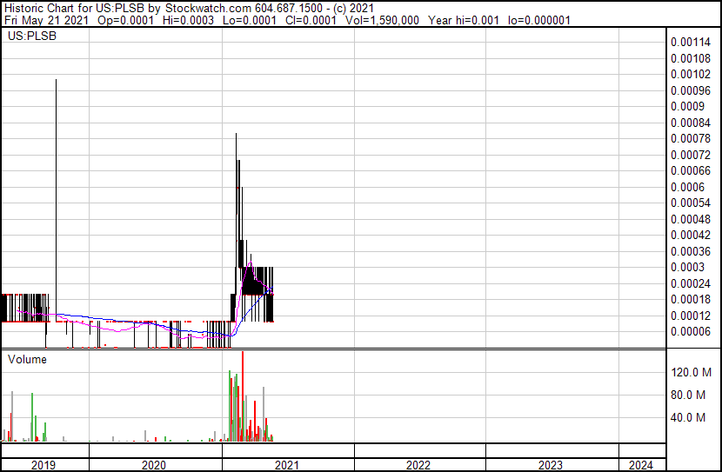Click the 120.0 M volume axis label
Image resolution: width=722 pixels, height=472 pixels.
click(x=691, y=372)
